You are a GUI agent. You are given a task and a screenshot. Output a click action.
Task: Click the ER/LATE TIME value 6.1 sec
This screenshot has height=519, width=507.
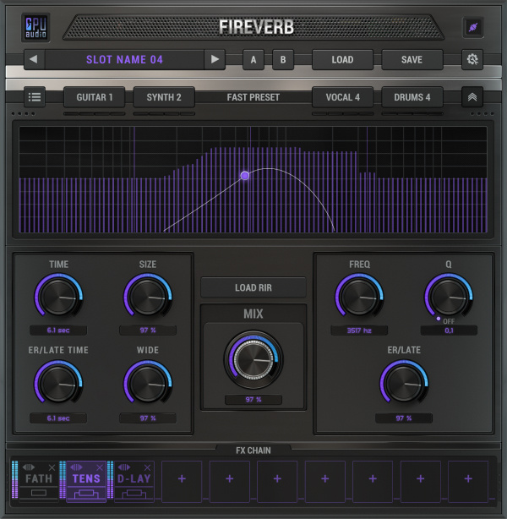(x=58, y=418)
